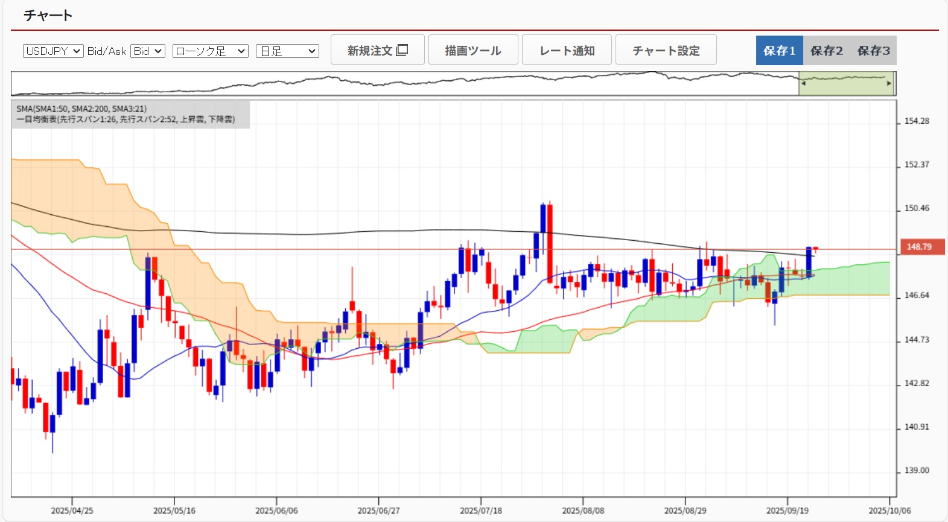The height and width of the screenshot is (522, 948).
Task: Switch to the 保存1 tab
Action: [x=779, y=51]
